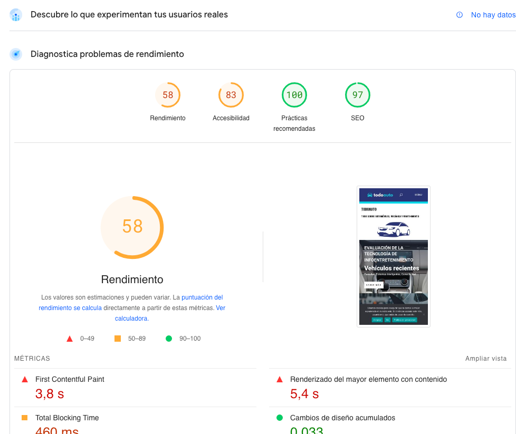Screen dimensions: 516x434
Task: Click the Cambios de diseño acumulados label
Action: point(342,418)
